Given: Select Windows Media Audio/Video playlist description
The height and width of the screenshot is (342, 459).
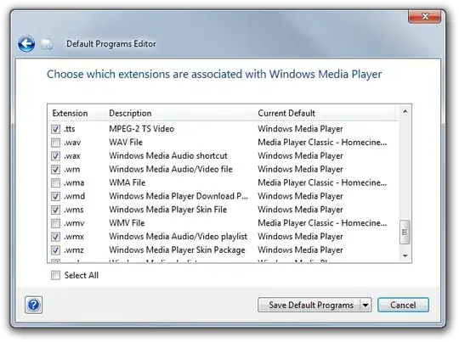Looking at the screenshot, I should [x=178, y=237].
